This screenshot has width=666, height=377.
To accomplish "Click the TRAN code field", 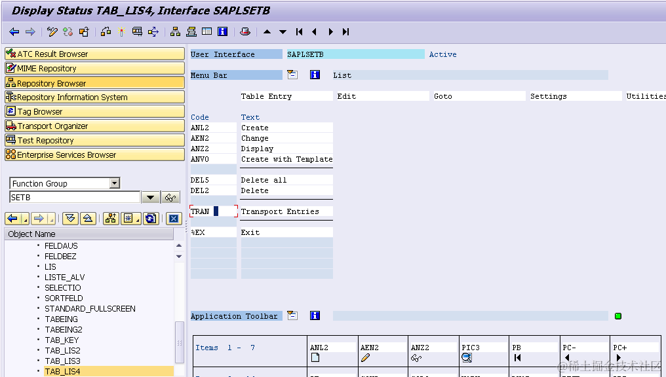I will 213,211.
